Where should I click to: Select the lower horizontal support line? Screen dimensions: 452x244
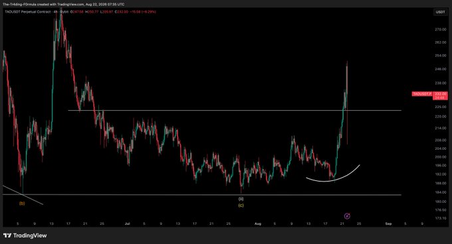[202, 195]
